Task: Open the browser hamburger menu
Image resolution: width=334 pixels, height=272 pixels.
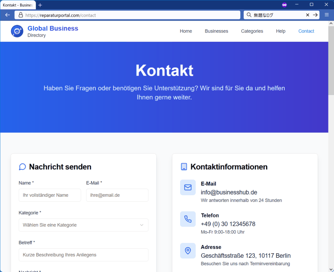Action: (x=327, y=15)
